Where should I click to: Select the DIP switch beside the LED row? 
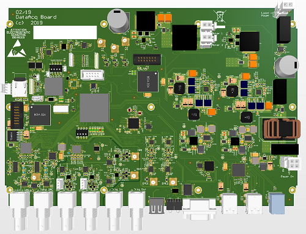(x=82, y=133)
